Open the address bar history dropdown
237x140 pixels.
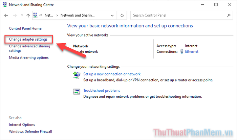(x=112, y=16)
